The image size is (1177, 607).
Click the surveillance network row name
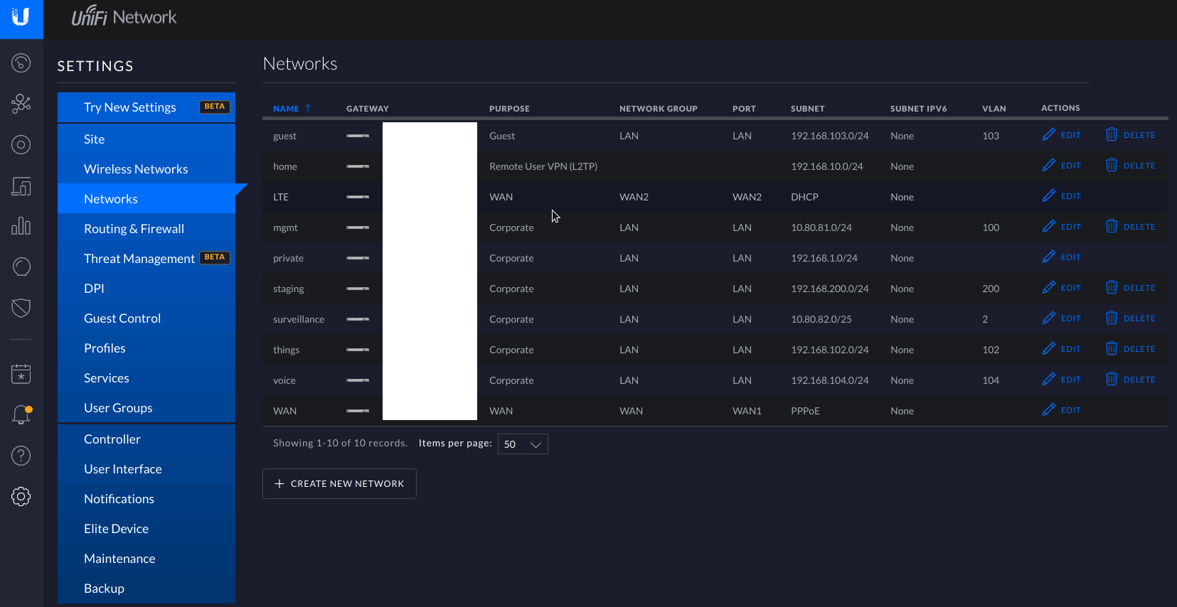click(x=299, y=319)
